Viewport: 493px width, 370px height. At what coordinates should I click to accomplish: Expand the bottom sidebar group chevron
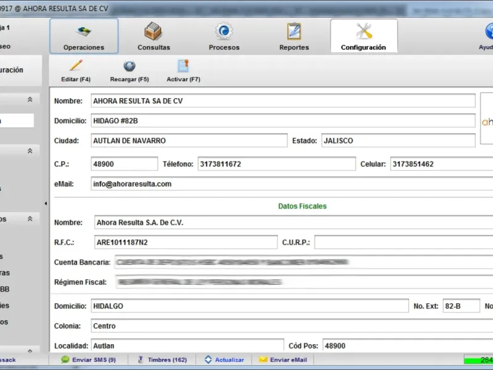(x=30, y=350)
